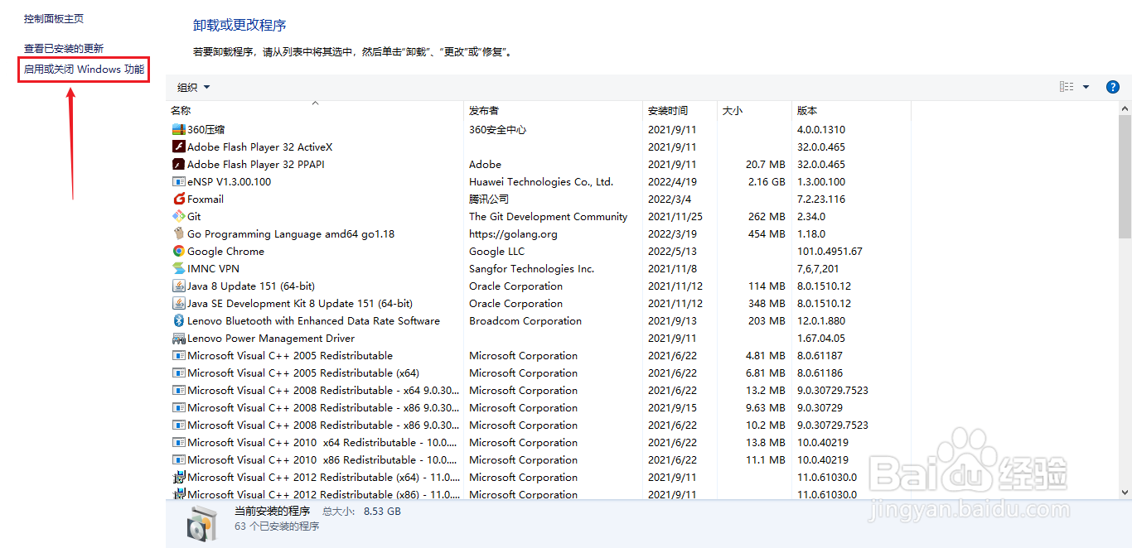Click the Visual C++ 2005 Redistributable (x64) icon

click(178, 373)
